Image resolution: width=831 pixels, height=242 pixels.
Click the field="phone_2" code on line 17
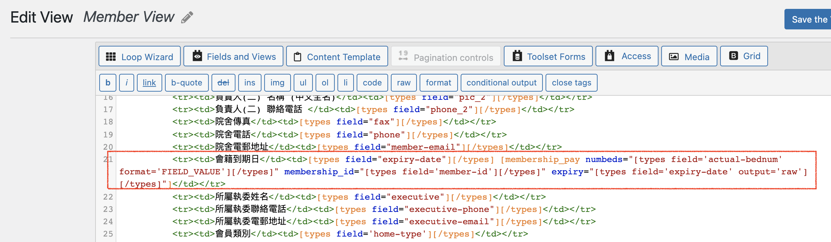(x=433, y=109)
